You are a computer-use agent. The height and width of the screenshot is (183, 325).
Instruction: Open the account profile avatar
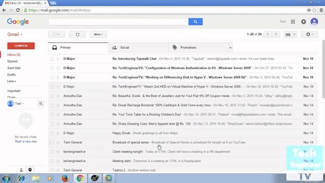pos(314,21)
